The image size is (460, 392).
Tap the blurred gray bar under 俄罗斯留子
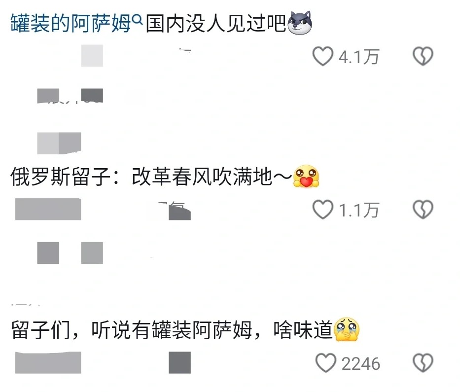48,209
